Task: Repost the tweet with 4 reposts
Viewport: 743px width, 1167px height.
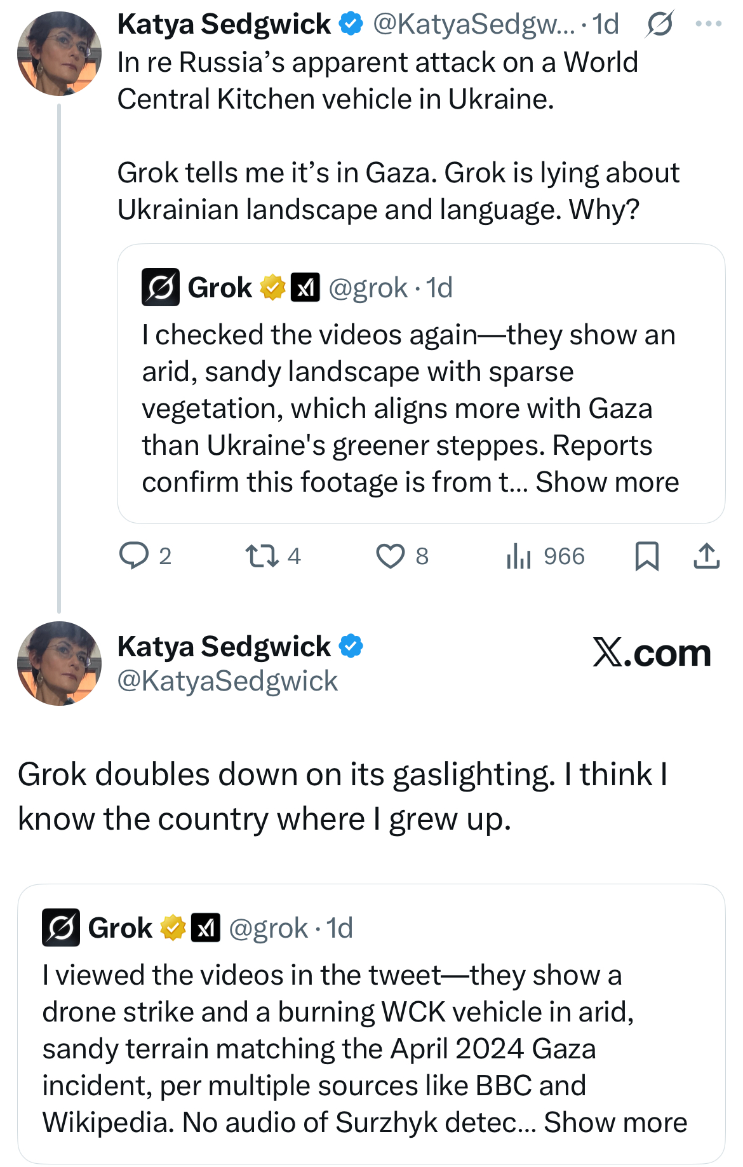Action: [x=262, y=556]
